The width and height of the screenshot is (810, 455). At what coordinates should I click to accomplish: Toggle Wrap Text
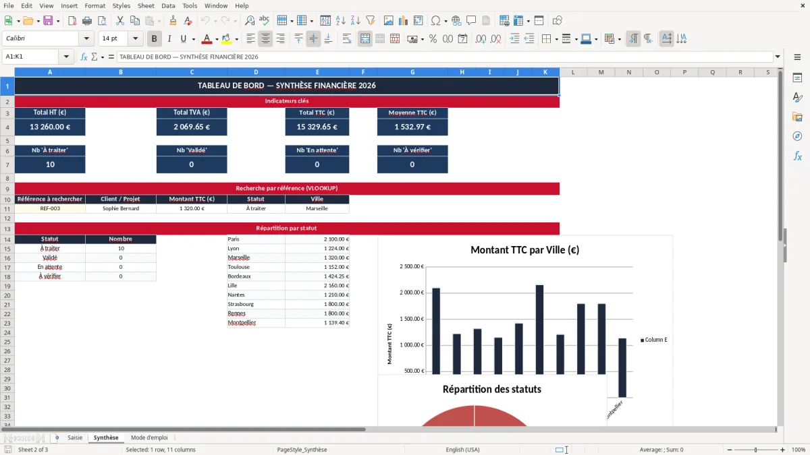(x=347, y=39)
